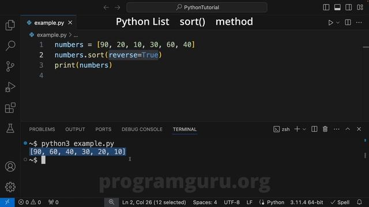The height and width of the screenshot is (207, 369).
Task: Switch to the PROBLEMS tab
Action: click(42, 129)
